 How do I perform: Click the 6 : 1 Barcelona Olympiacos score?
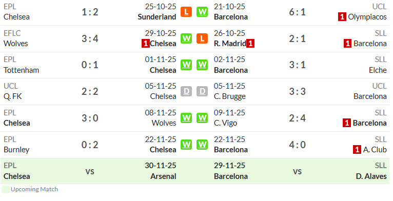coord(297,12)
